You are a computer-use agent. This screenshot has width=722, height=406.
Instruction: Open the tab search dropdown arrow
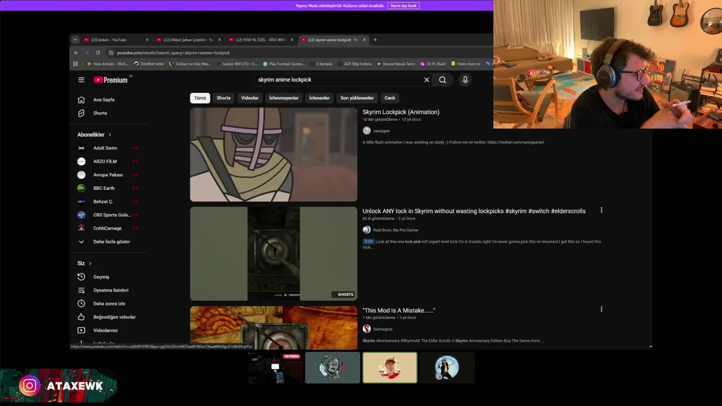point(75,40)
